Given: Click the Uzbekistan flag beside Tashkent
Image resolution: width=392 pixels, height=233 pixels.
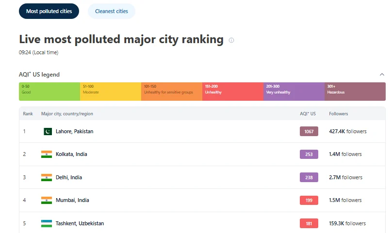Looking at the screenshot, I should click(47, 223).
